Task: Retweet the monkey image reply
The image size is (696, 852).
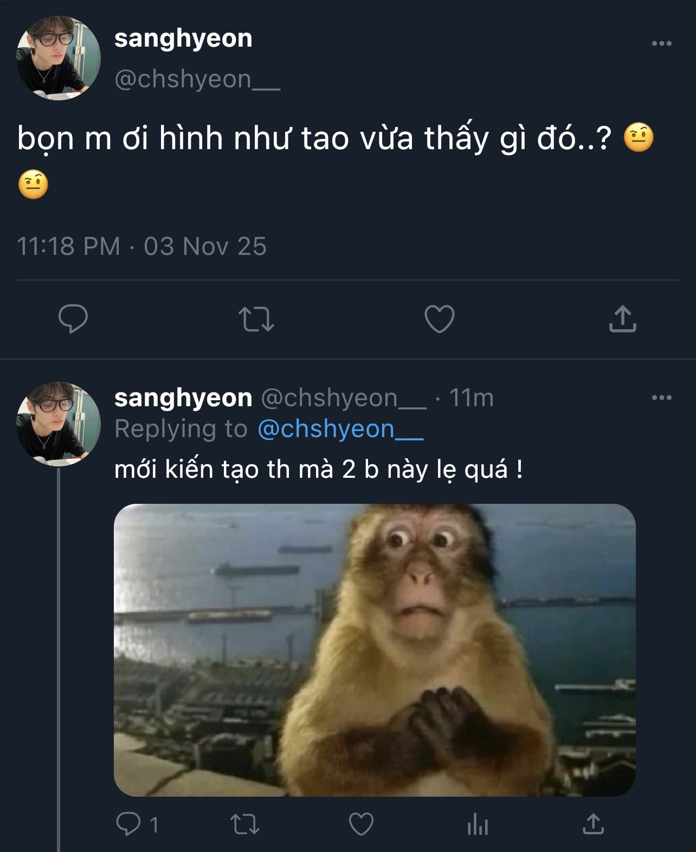Action: [x=245, y=824]
